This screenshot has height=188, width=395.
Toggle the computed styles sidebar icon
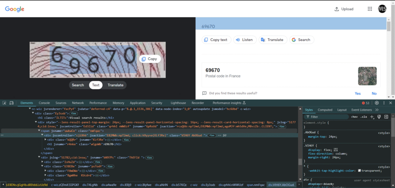click(386, 116)
